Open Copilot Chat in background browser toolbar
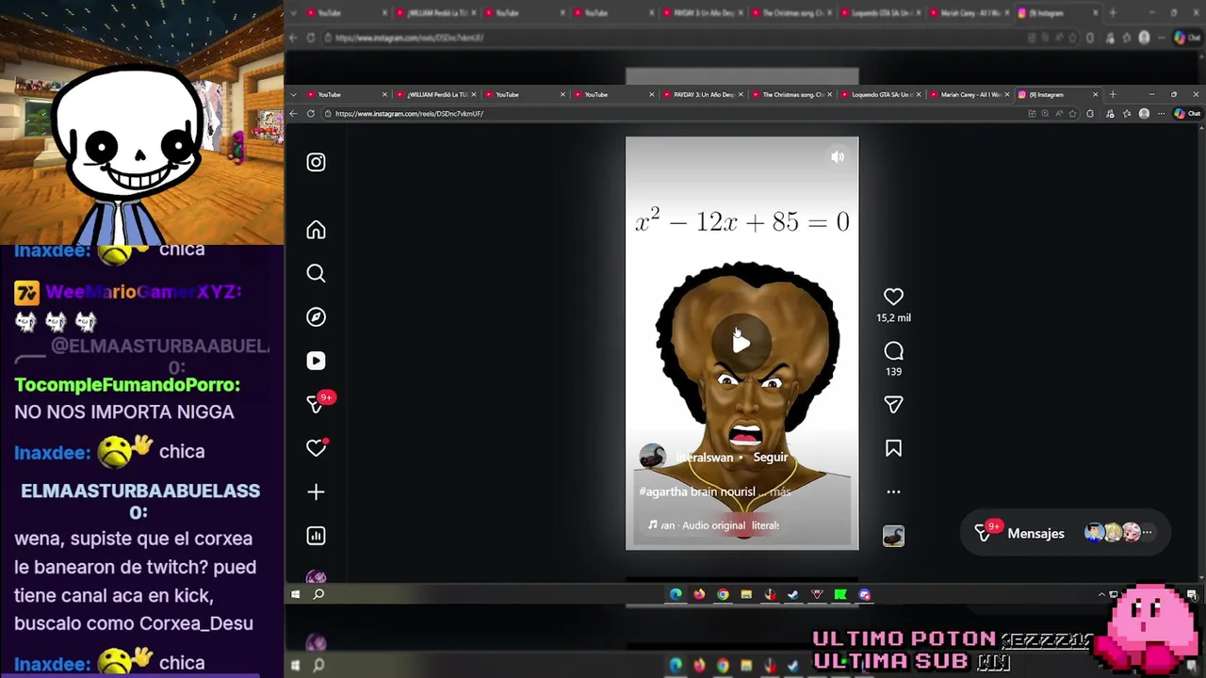Screen dimensions: 1206x678 tap(1187, 38)
